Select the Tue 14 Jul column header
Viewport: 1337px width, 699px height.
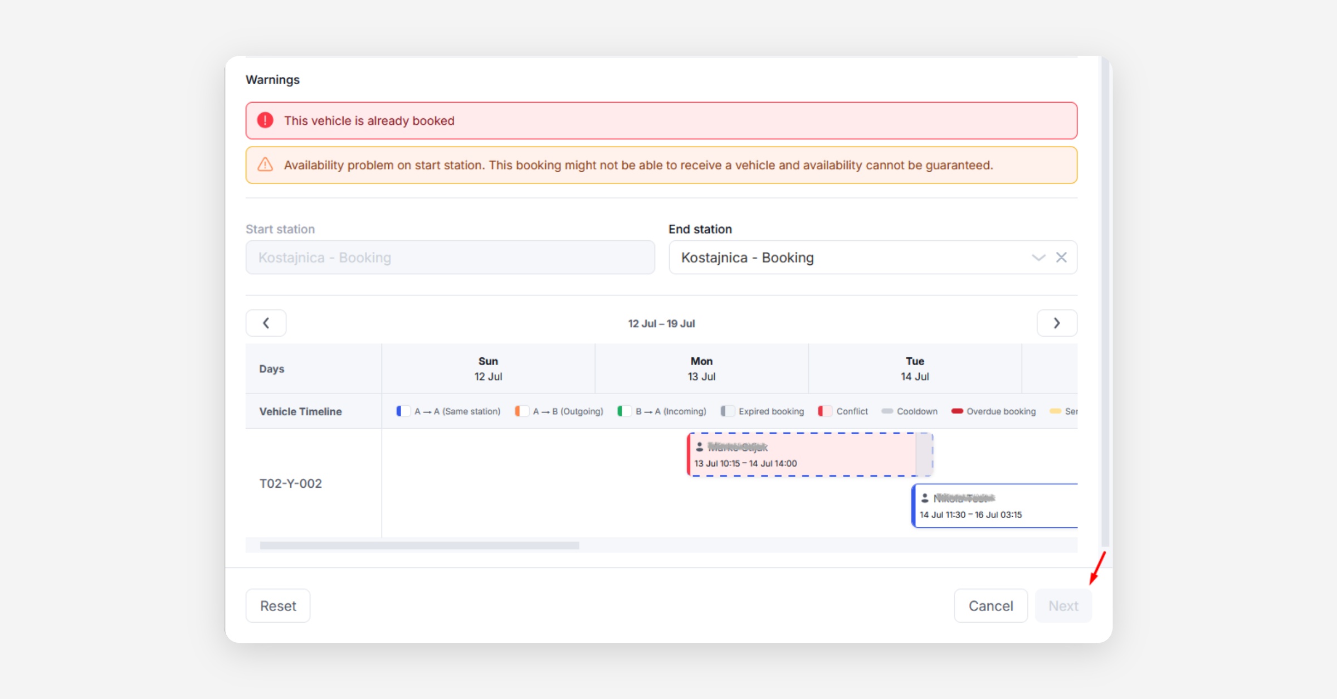pos(915,369)
